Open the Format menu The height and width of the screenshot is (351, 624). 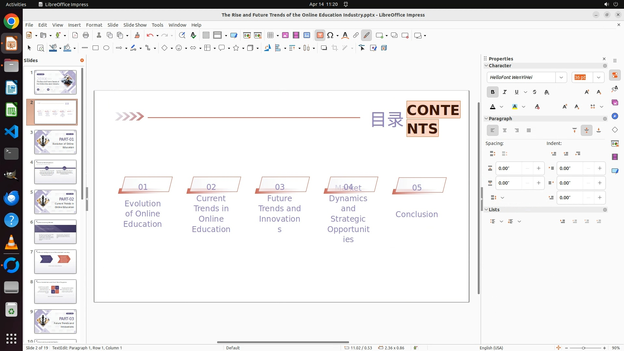[94, 25]
